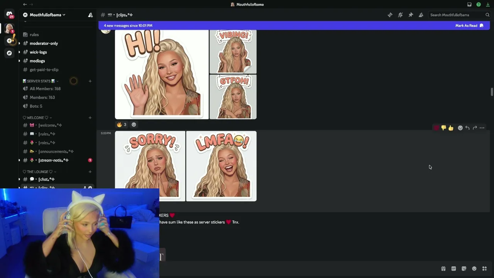
Task: Open emoji picker in message box
Action: click(474, 269)
